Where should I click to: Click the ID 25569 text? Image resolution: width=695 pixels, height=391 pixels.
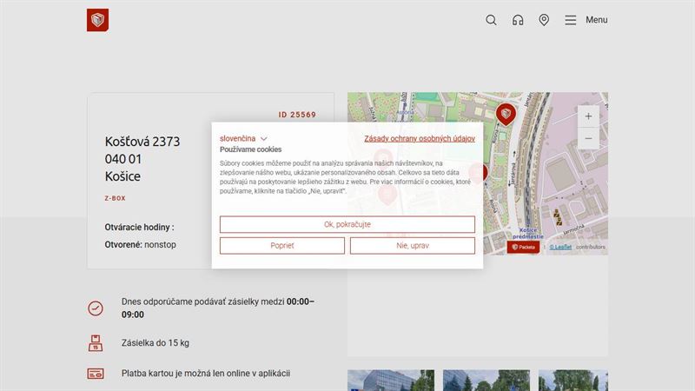click(x=297, y=115)
